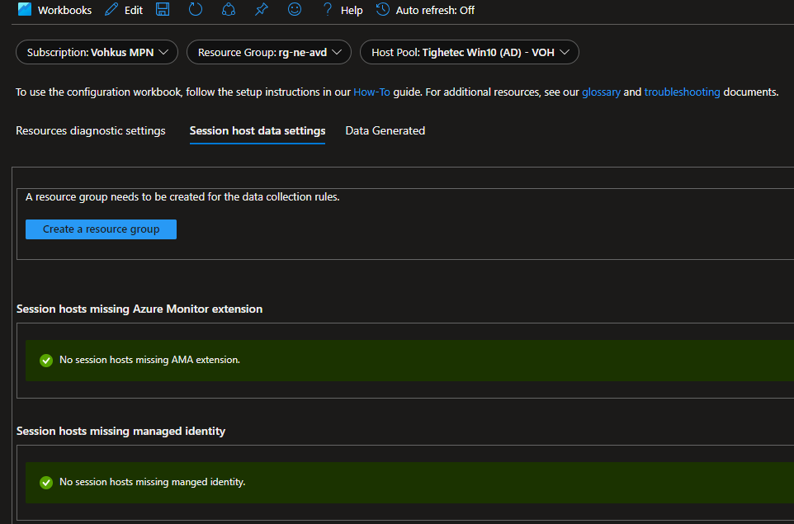Pin the workbook with the pin icon
The height and width of the screenshot is (524, 794).
click(x=262, y=9)
